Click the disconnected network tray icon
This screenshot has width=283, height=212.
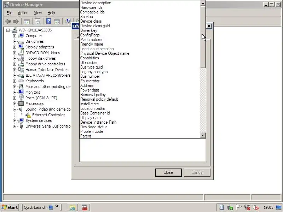click(x=247, y=207)
